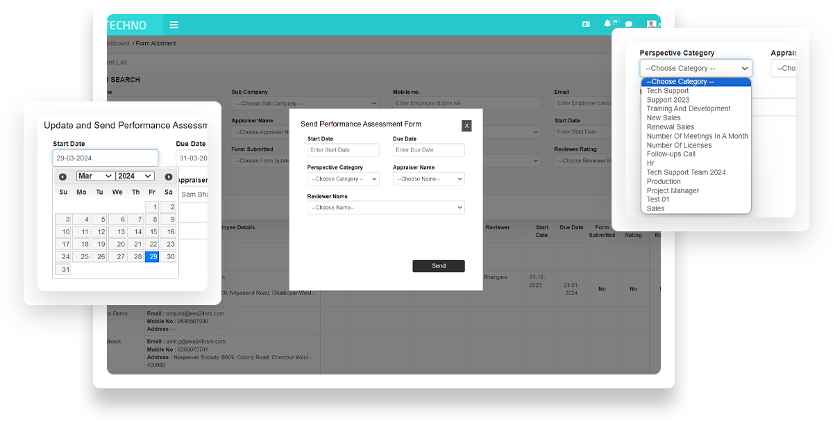
Task: Click the contact card icon in header
Action: [586, 24]
